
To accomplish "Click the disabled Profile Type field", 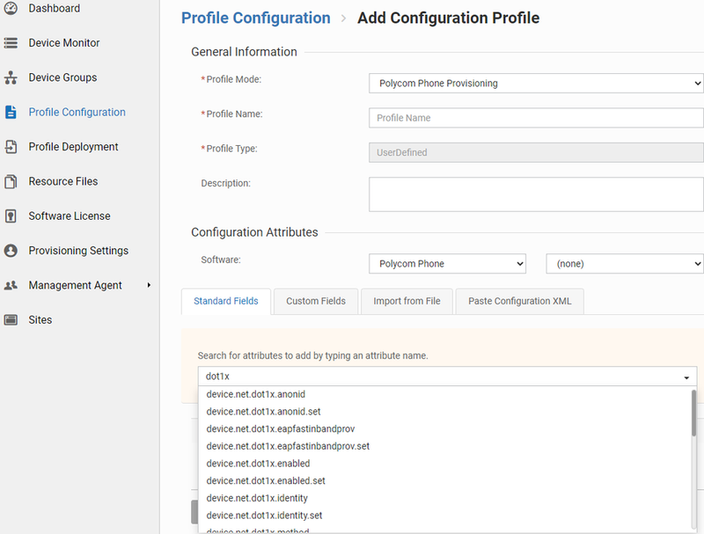I will pyautogui.click(x=536, y=152).
